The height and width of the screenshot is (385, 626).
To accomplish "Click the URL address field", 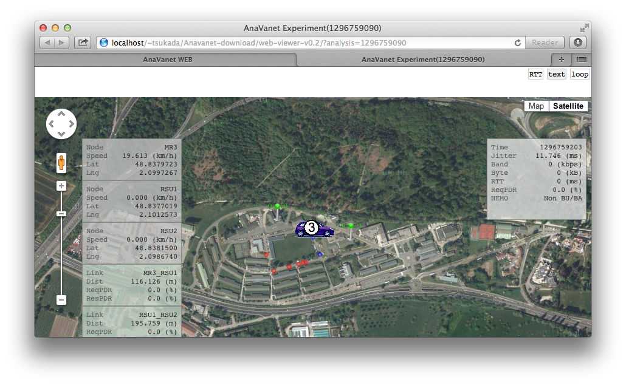I will 304,43.
